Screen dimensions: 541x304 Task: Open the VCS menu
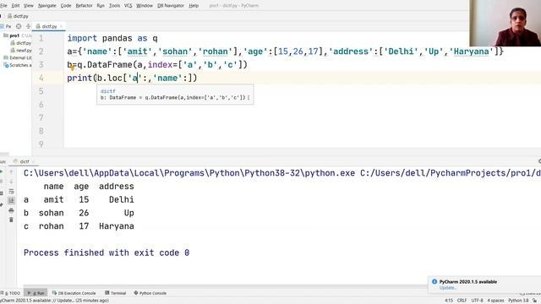pos(128,6)
